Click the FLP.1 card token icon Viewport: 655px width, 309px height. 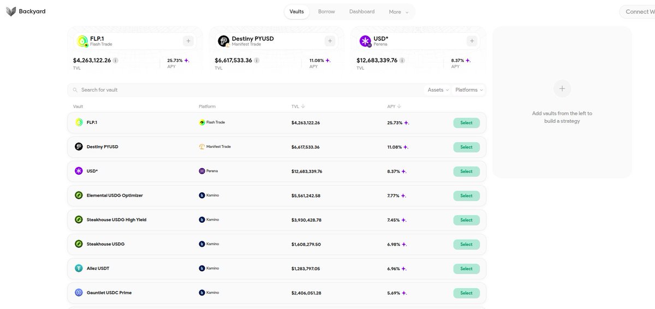tap(82, 41)
